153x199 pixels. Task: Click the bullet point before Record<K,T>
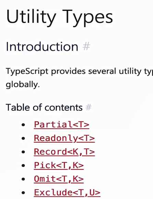tap(23, 152)
